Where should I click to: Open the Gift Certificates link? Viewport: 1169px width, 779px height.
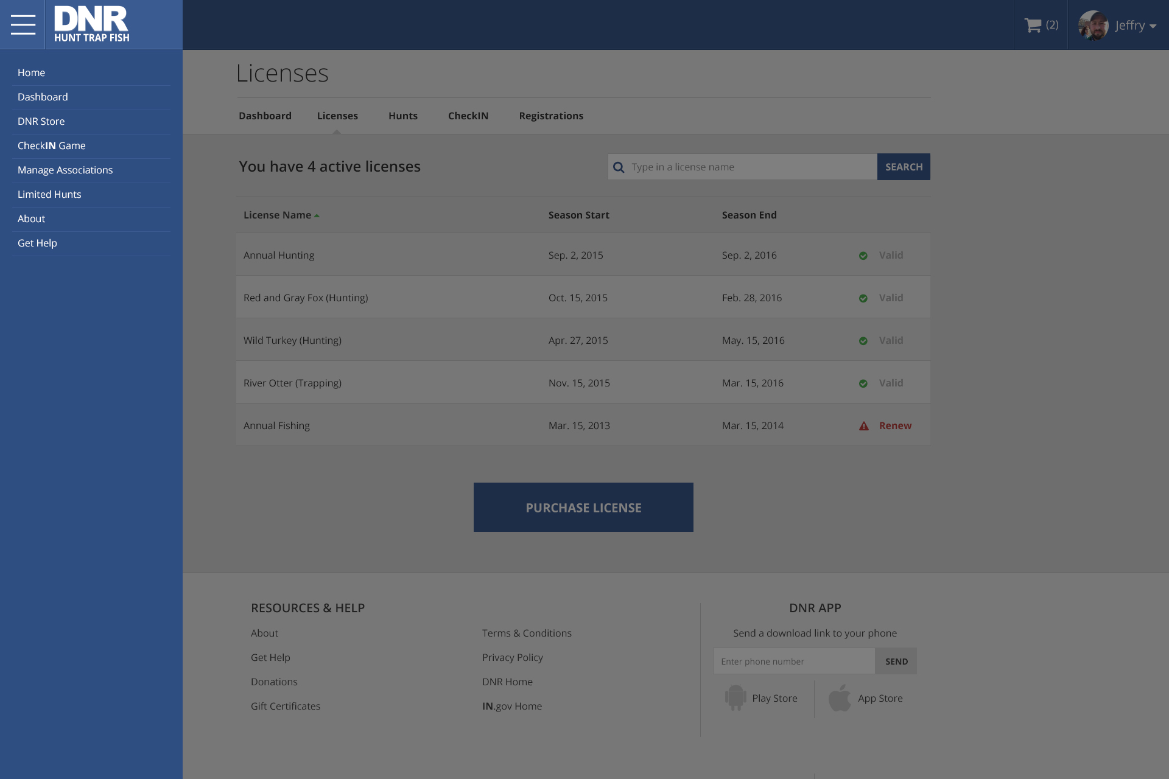pyautogui.click(x=286, y=706)
